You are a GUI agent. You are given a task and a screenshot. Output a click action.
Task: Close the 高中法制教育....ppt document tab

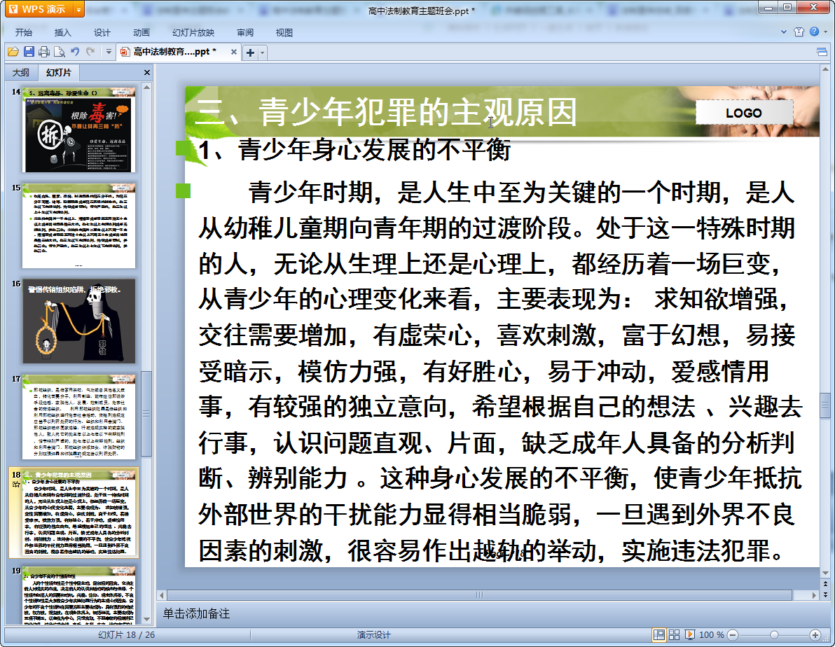tap(233, 52)
